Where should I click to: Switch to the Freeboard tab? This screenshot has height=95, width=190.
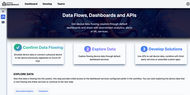click(x=43, y=91)
